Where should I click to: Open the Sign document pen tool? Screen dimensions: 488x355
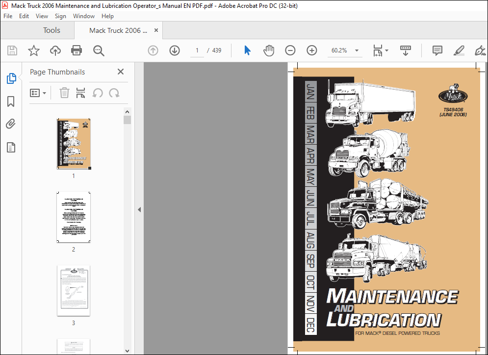coord(480,51)
